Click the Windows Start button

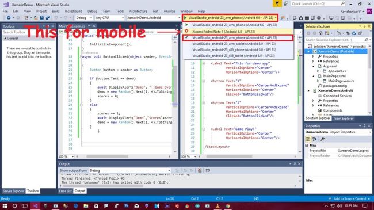click(5, 206)
